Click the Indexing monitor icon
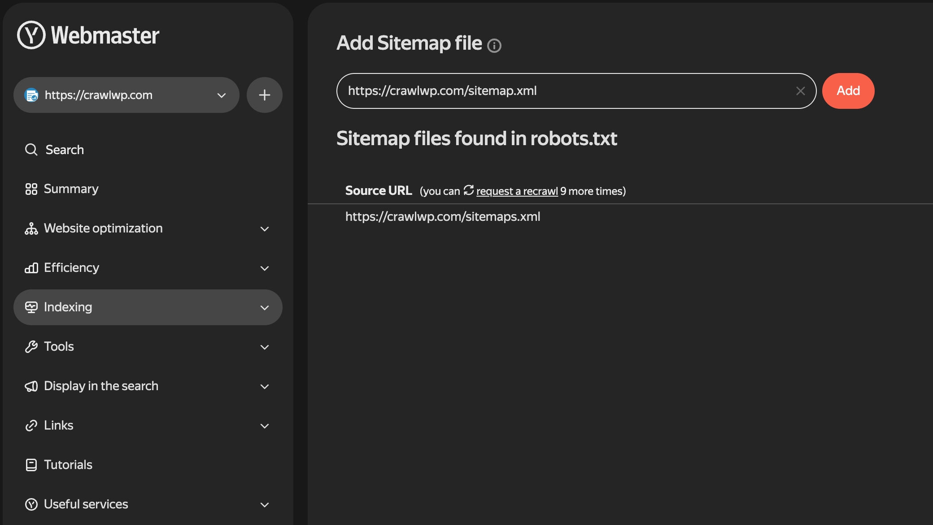This screenshot has height=525, width=933. 31,307
